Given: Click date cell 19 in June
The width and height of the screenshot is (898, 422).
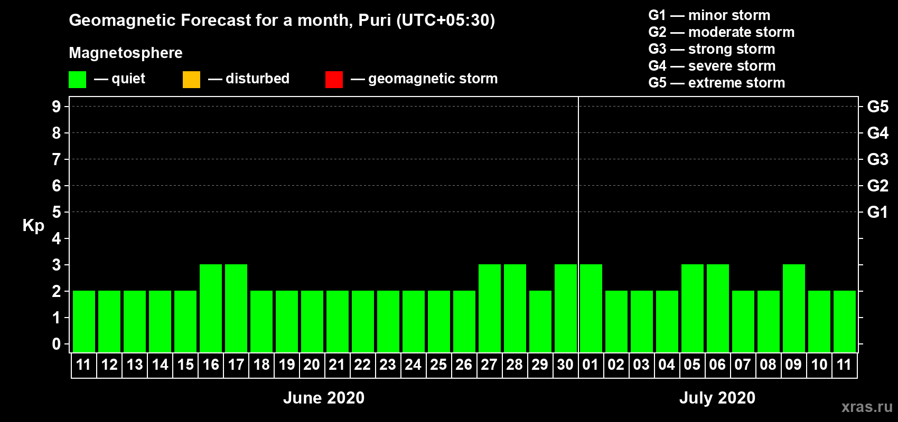Looking at the screenshot, I should [x=287, y=365].
